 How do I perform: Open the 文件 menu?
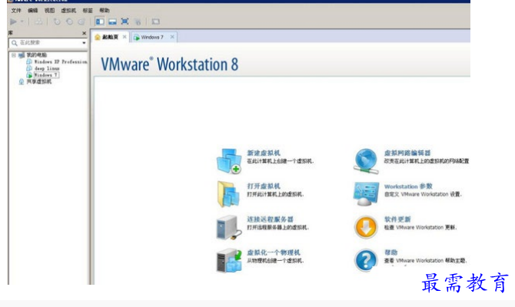16,11
